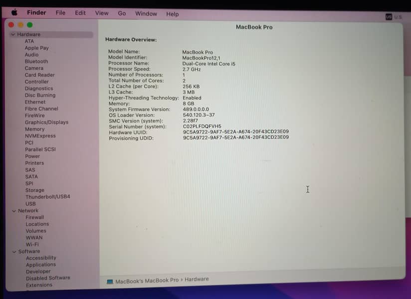Image resolution: width=411 pixels, height=299 pixels.
Task: Select Bluetooth in the sidebar
Action: (36, 61)
